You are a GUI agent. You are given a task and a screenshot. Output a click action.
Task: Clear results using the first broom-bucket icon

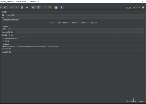click(x=33, y=8)
